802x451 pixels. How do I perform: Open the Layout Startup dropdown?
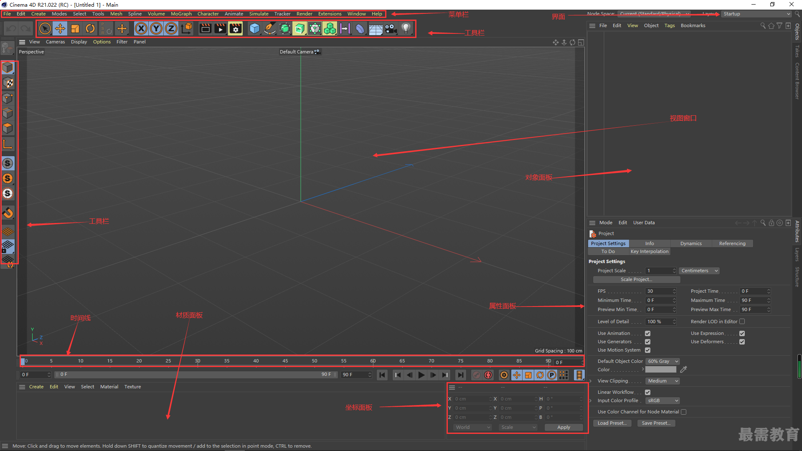[756, 14]
